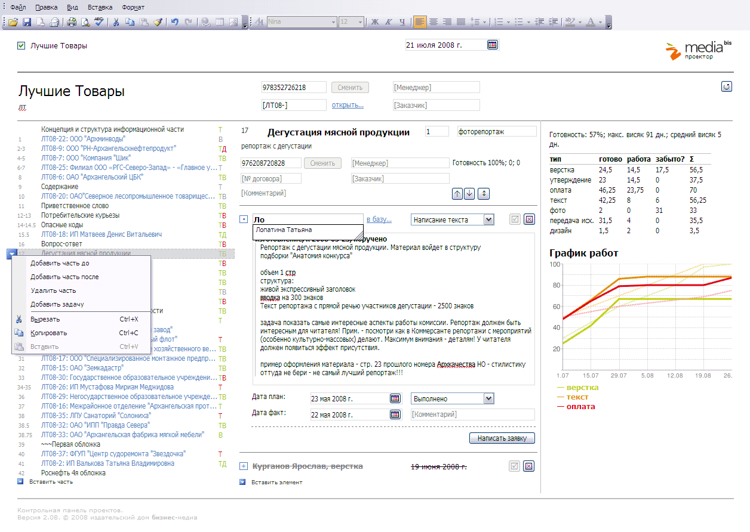Click the открыть... link

[x=348, y=105]
